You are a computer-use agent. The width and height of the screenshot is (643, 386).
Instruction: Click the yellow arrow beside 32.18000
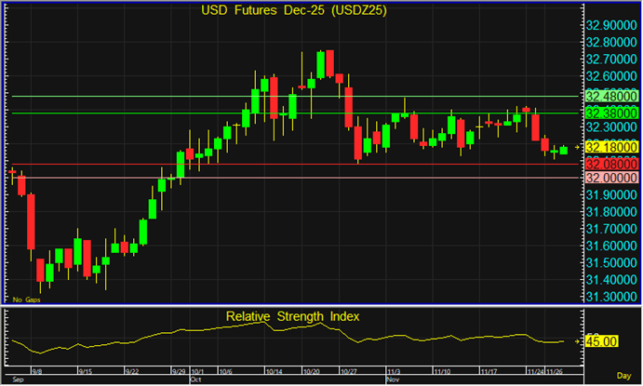pos(577,147)
